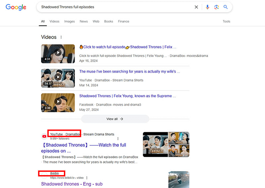Clear the search box with the X icon
265x188 pixels.
196,7
